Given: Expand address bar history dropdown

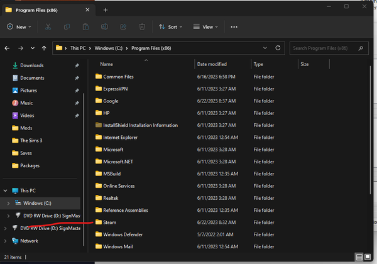Looking at the screenshot, I should coord(265,48).
